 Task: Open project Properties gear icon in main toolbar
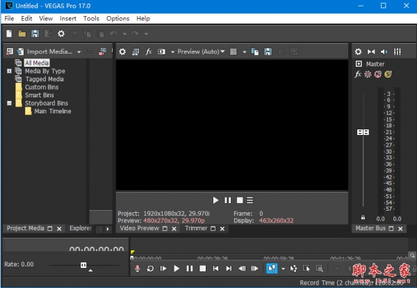point(61,34)
